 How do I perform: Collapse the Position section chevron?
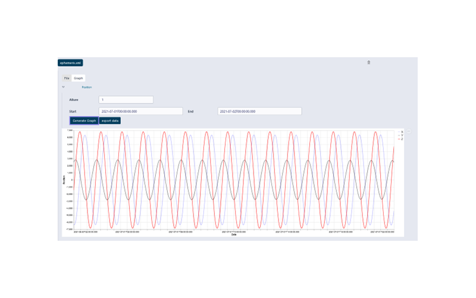63,87
